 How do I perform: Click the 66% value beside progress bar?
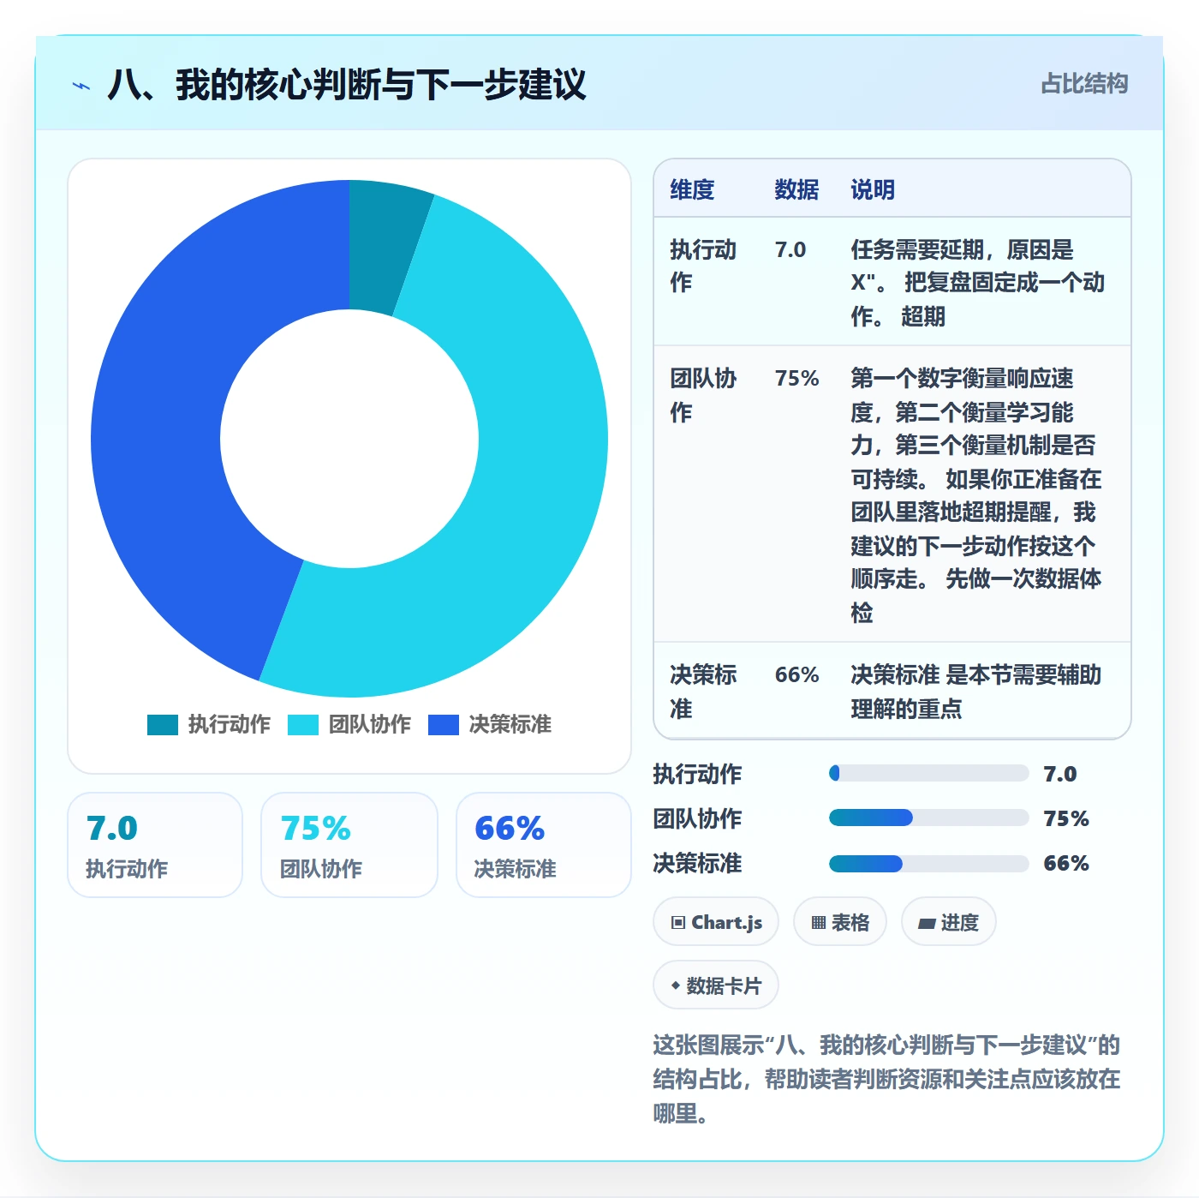(x=1066, y=863)
